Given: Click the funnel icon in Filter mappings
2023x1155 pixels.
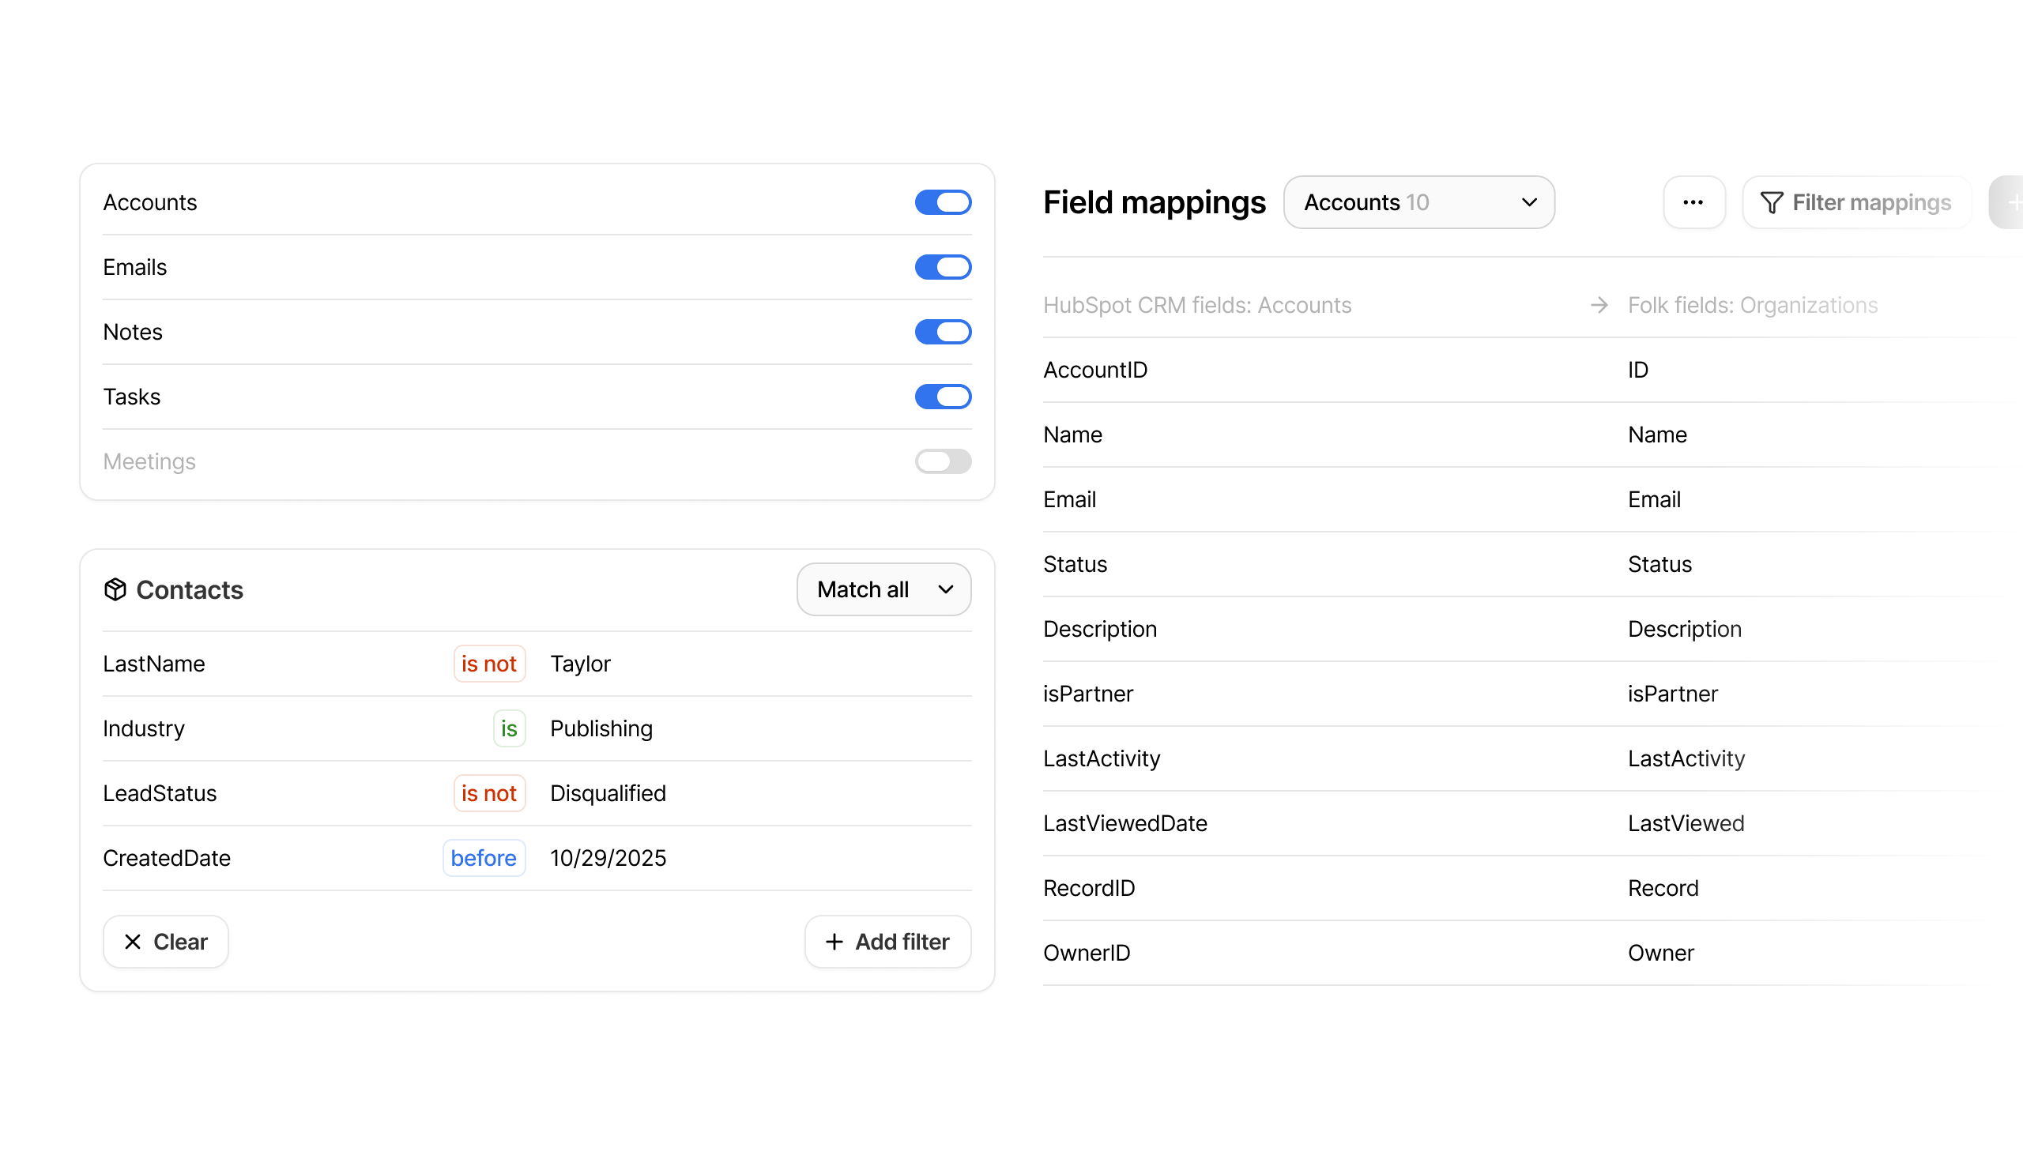Looking at the screenshot, I should [x=1771, y=203].
